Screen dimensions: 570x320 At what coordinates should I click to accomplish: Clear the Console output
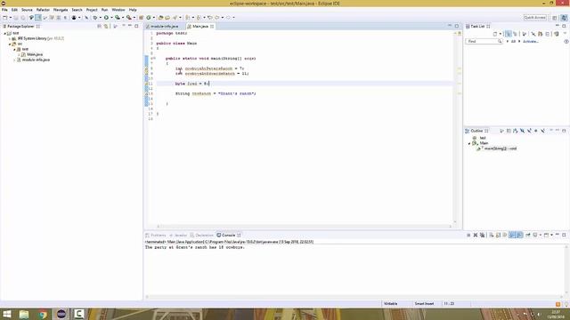491,235
